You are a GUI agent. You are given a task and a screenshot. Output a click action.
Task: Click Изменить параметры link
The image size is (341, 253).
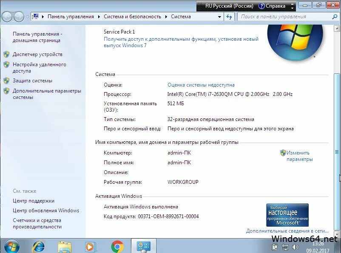(x=300, y=156)
